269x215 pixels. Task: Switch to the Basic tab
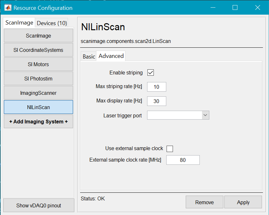pyautogui.click(x=89, y=56)
